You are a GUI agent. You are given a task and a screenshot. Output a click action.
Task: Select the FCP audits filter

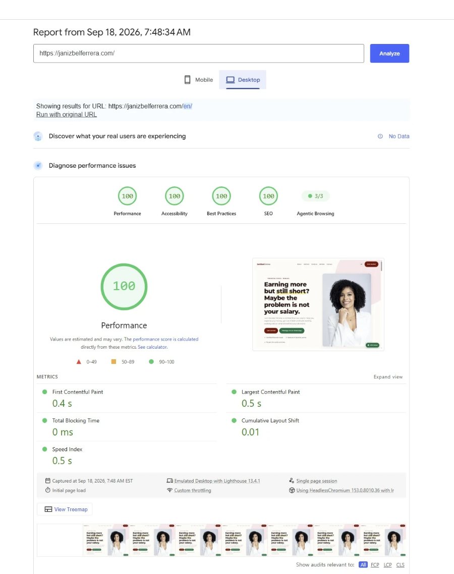pos(375,565)
